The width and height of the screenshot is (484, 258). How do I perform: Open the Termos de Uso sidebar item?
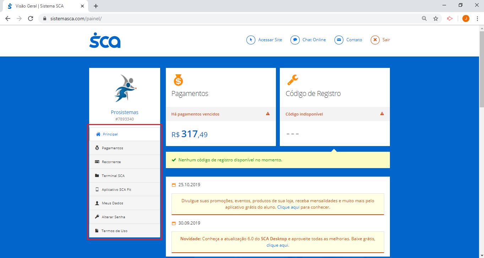125,231
